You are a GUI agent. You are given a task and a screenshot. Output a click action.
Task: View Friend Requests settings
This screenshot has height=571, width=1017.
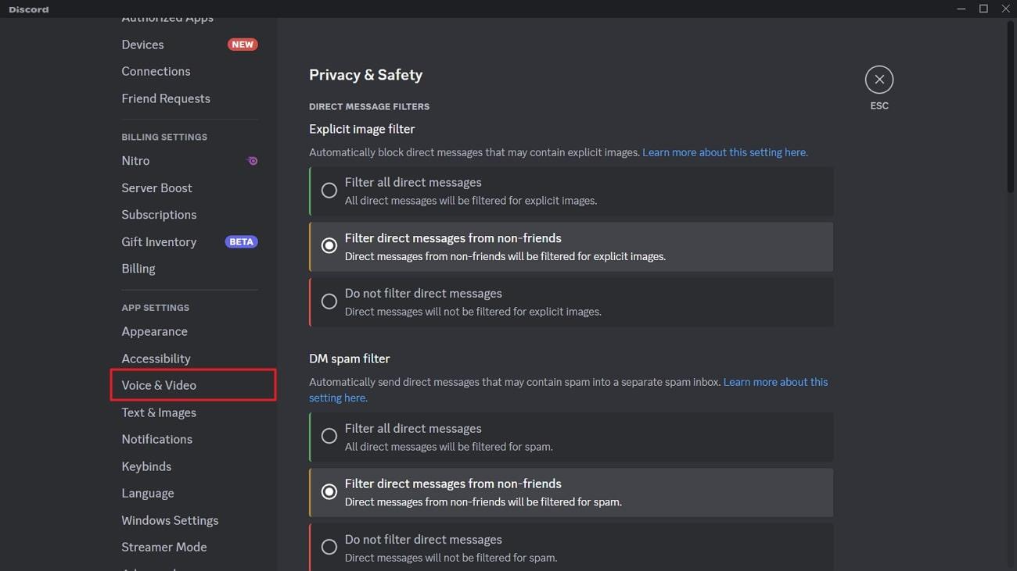pyautogui.click(x=165, y=98)
